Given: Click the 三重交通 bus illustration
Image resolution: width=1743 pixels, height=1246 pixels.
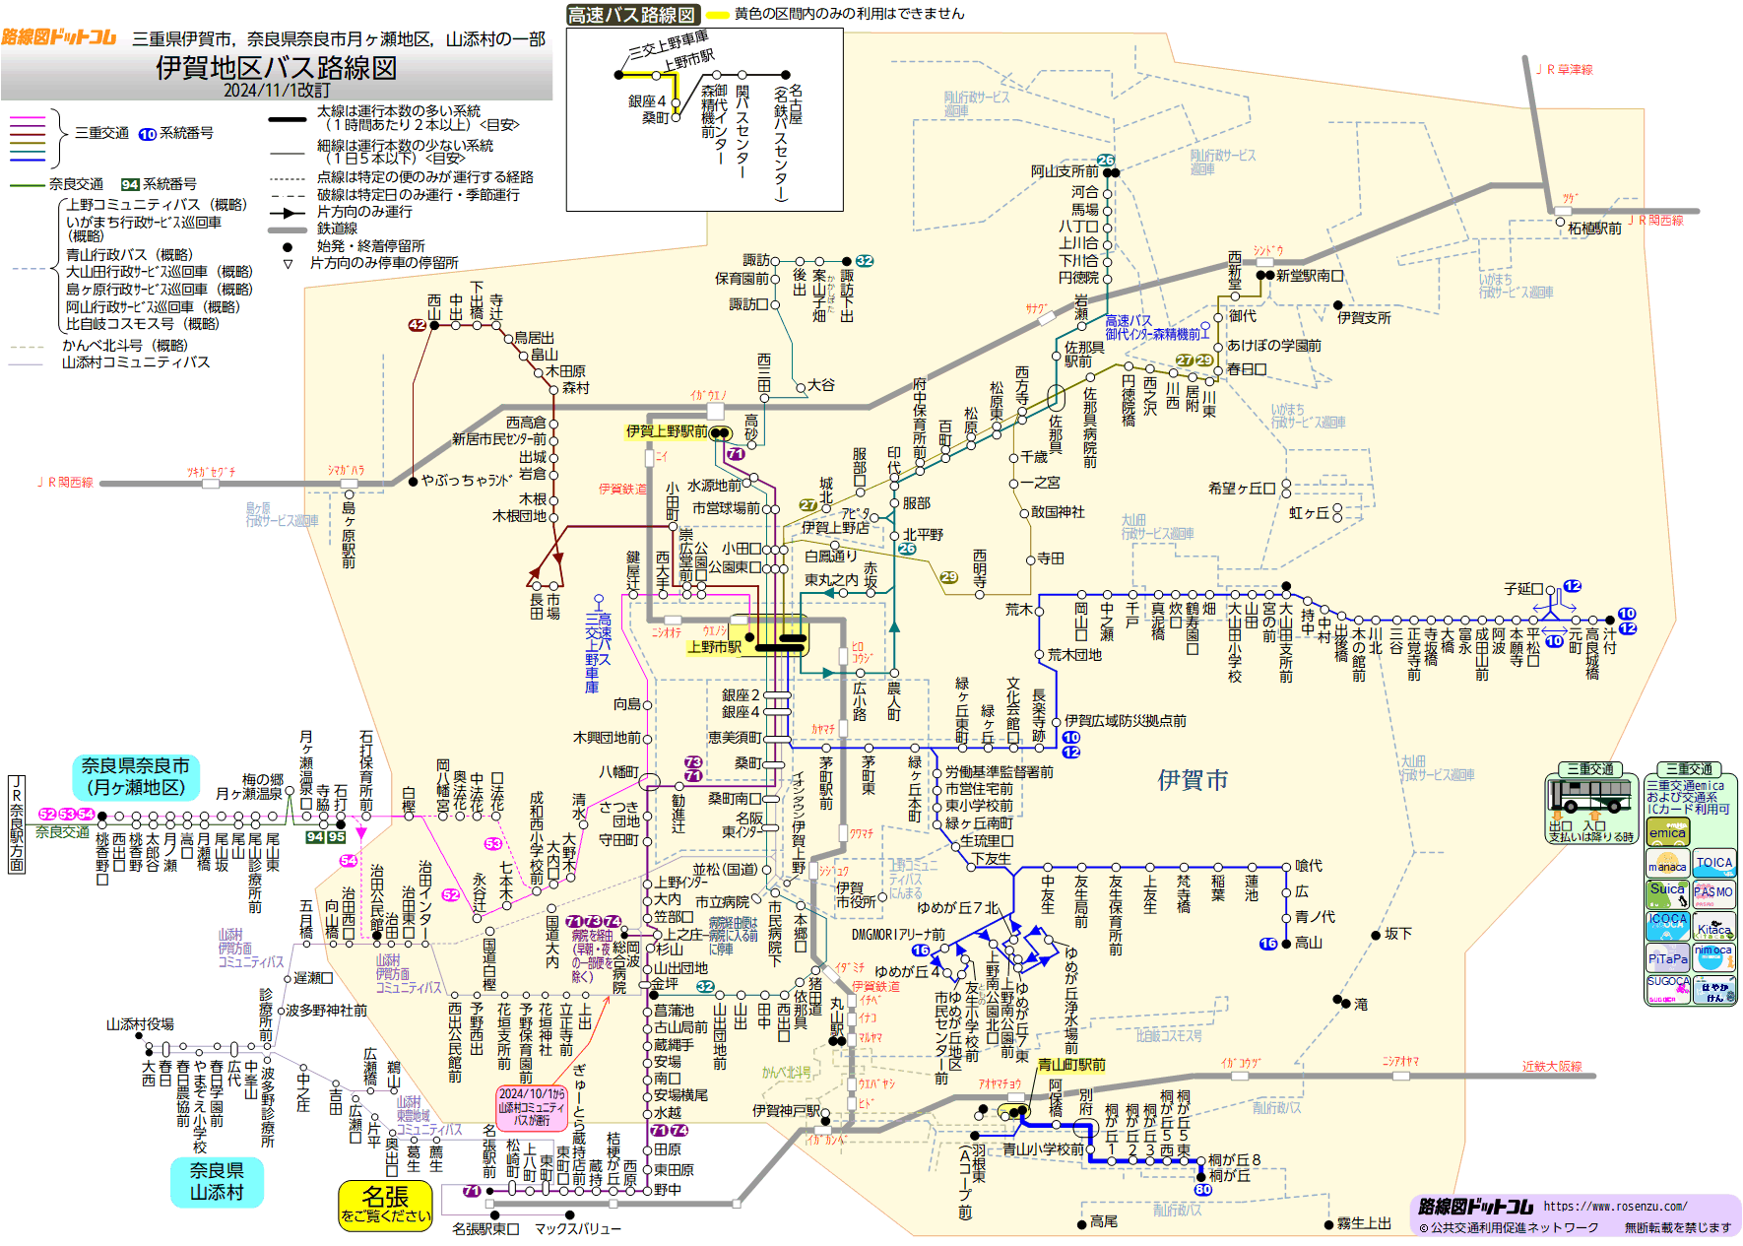Looking at the screenshot, I should point(1589,795).
